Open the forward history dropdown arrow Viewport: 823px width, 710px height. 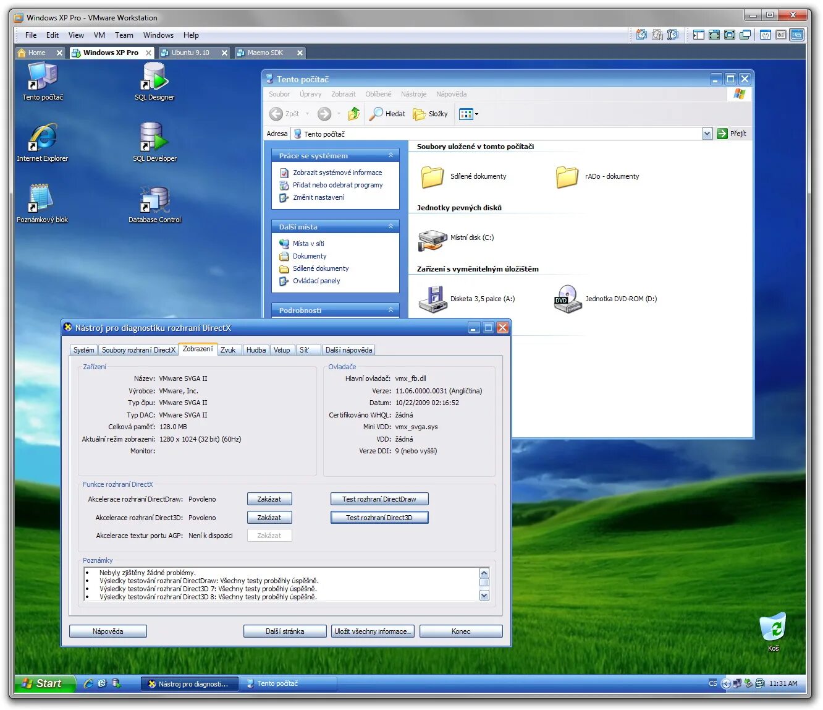339,114
